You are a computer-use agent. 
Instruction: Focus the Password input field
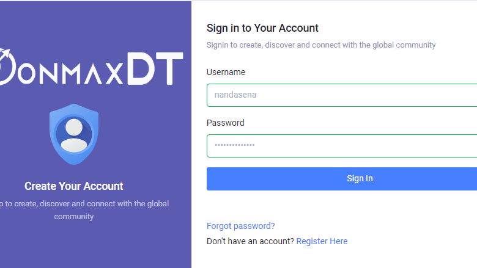point(342,146)
